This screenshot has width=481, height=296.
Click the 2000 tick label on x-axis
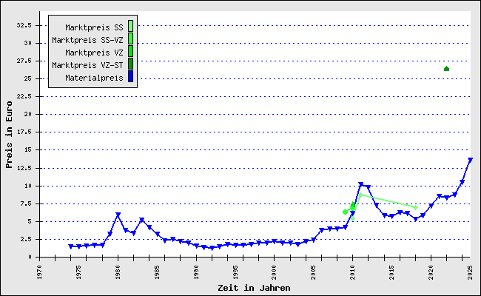pos(275,272)
